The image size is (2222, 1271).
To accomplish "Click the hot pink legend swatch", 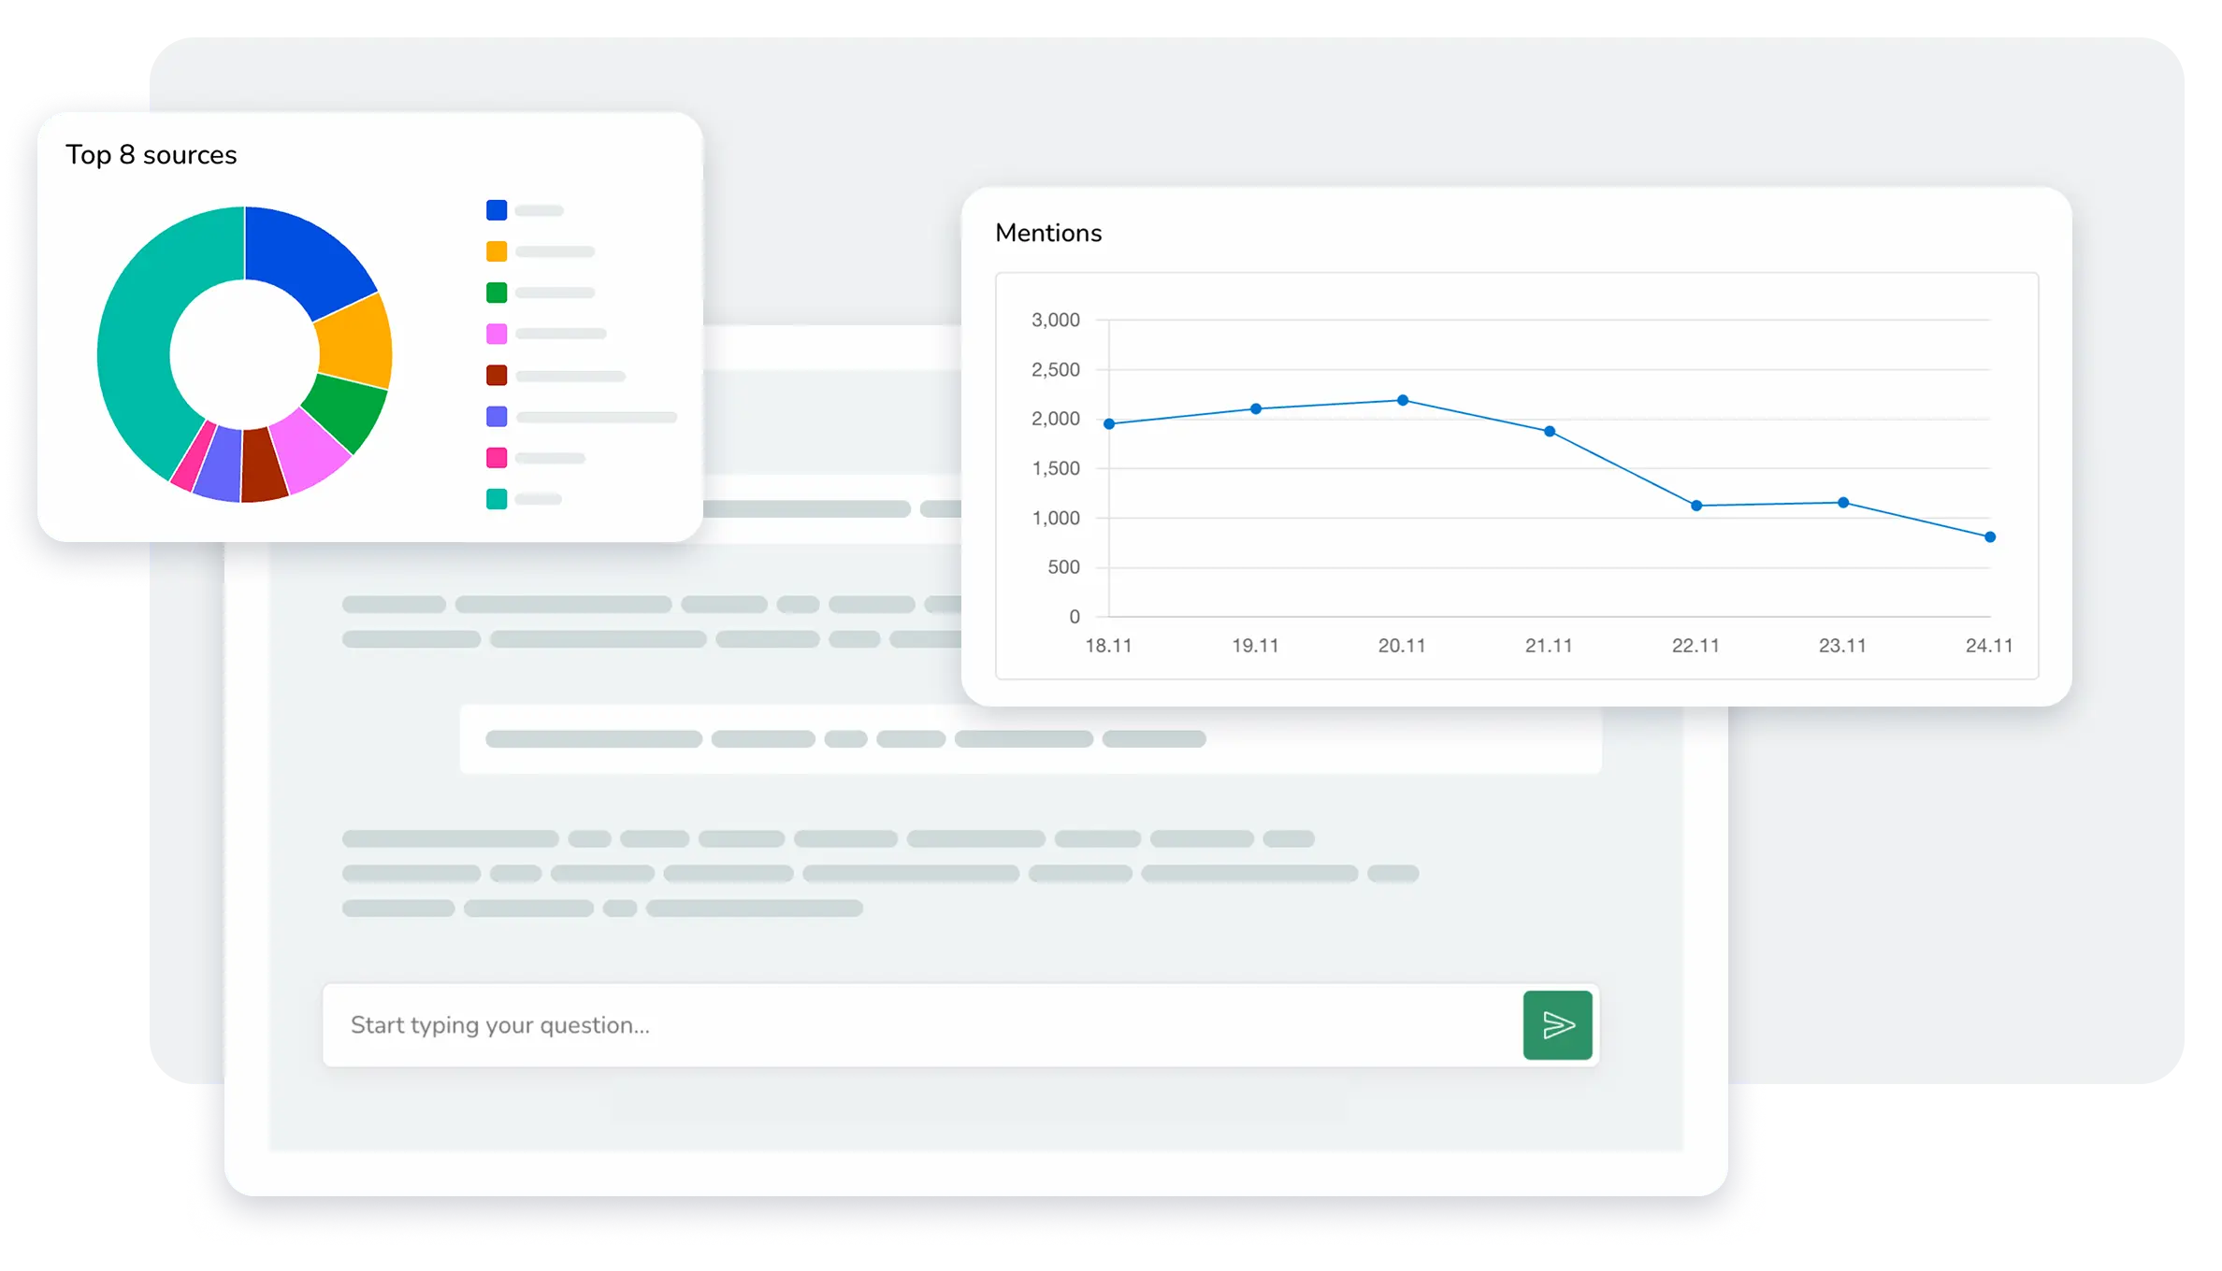I will (497, 457).
